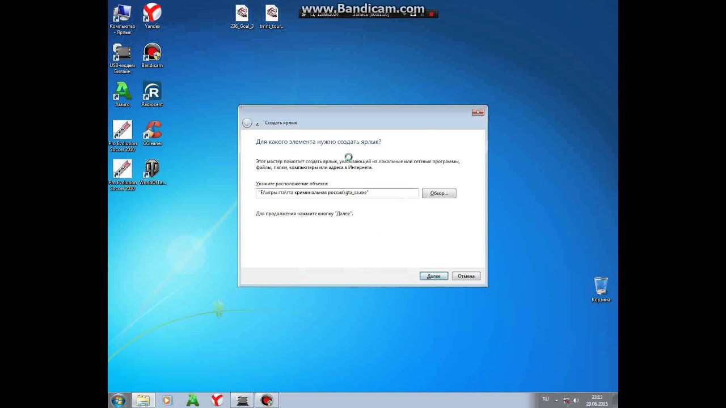
Task: Open WorldOfTanks desktop shortcut
Action: (152, 172)
